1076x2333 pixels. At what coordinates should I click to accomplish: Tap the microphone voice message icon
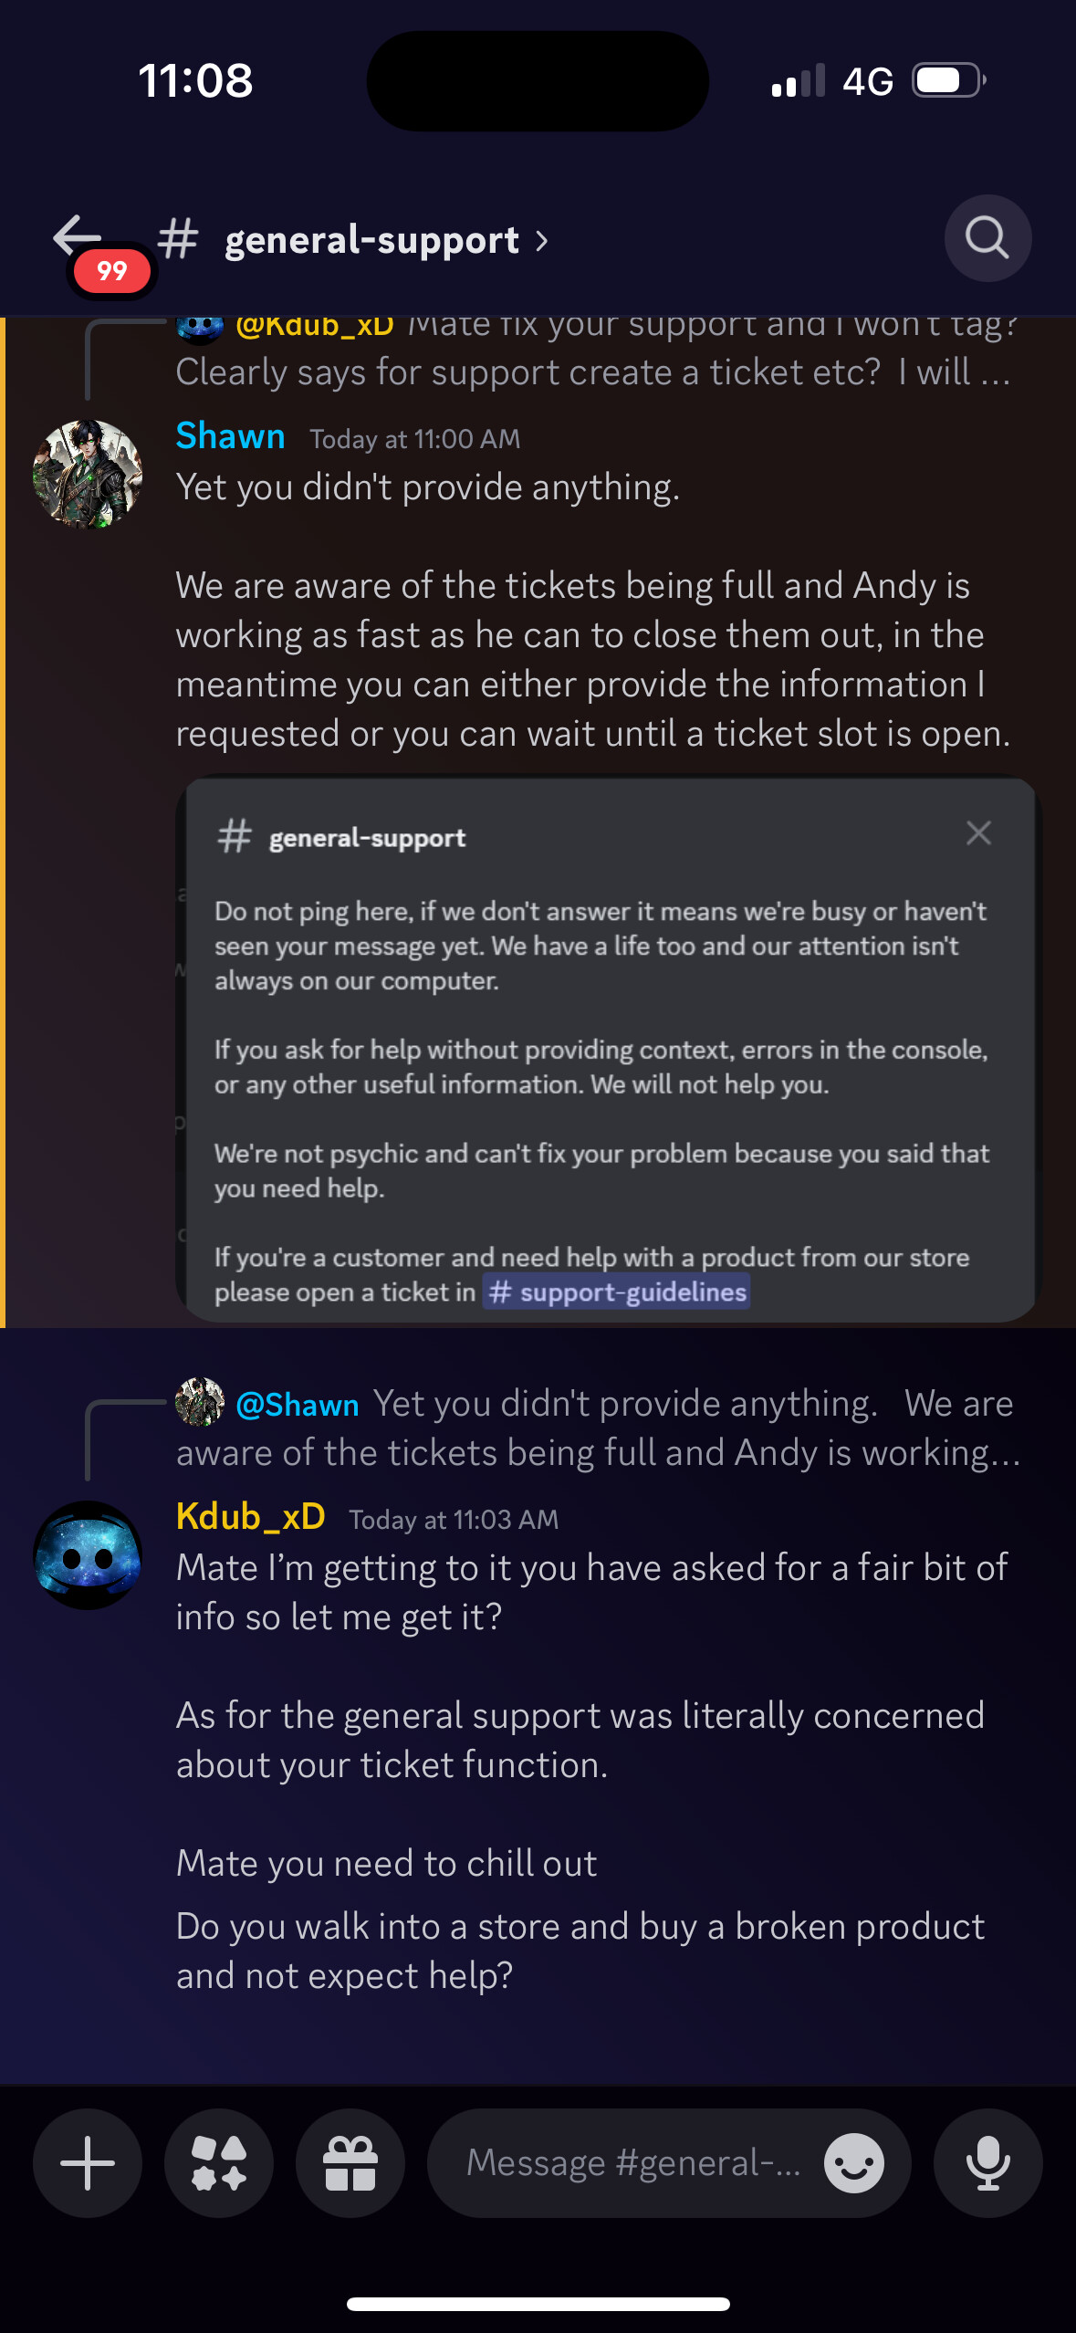(987, 2162)
